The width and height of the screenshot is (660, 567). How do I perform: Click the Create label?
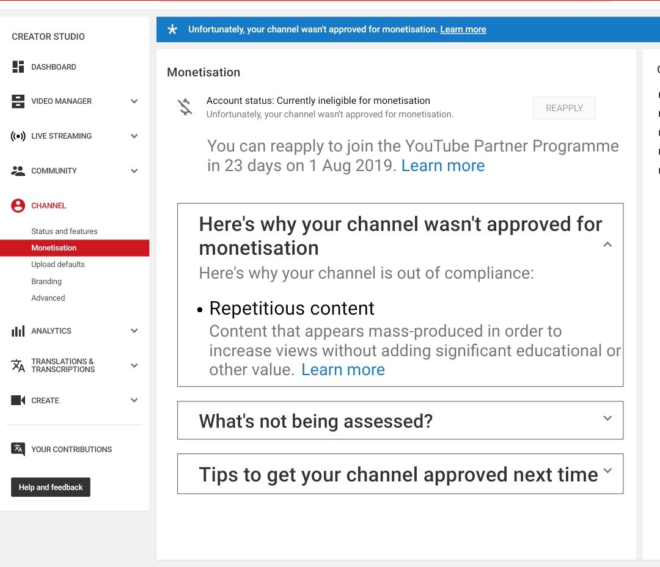click(45, 401)
